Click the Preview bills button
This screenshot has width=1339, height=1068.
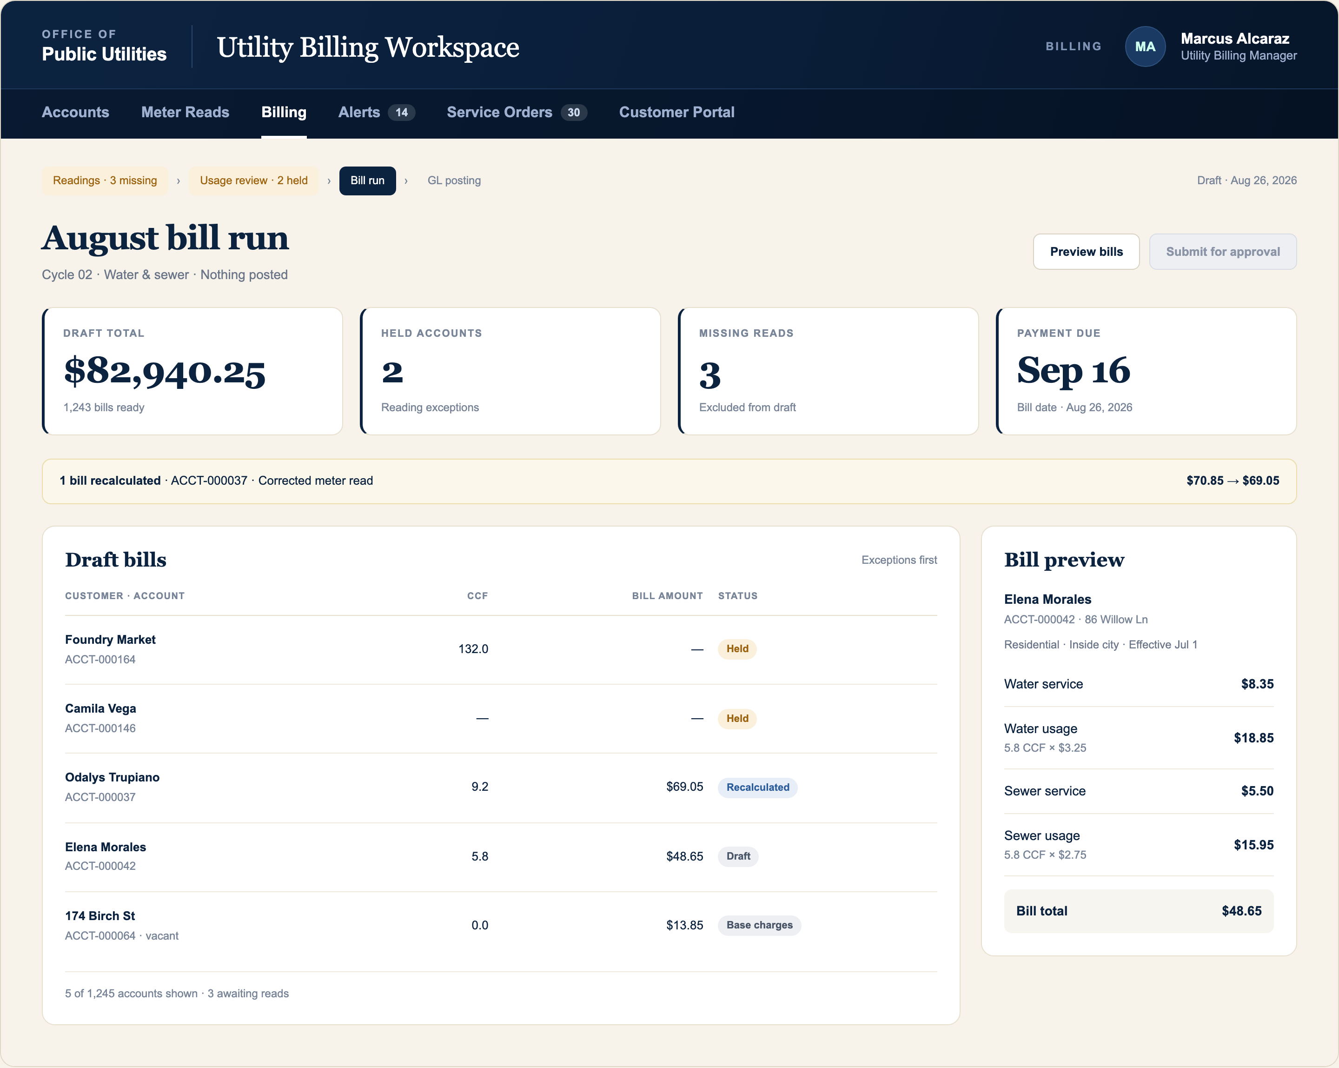(1086, 252)
